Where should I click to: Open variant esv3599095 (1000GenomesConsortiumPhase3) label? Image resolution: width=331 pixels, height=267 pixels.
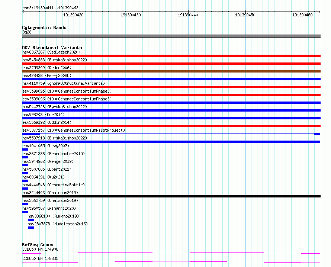(x=67, y=91)
